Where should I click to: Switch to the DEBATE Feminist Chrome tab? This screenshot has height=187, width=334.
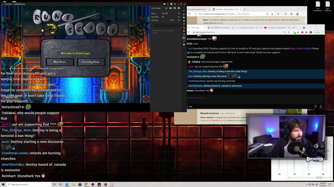(221, 28)
